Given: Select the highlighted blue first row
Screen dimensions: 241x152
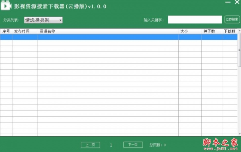Looking at the screenshot, I should click(x=119, y=37).
